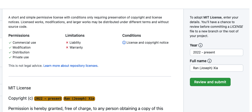The width and height of the screenshot is (252, 112).
Task: Click the Distribution checkmark icon
Action: click(10, 52)
